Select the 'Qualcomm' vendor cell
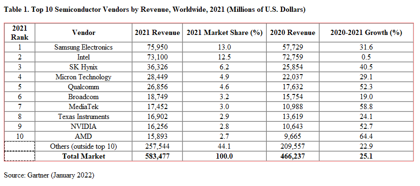Screen dimensions: 420x186 [x=83, y=87]
